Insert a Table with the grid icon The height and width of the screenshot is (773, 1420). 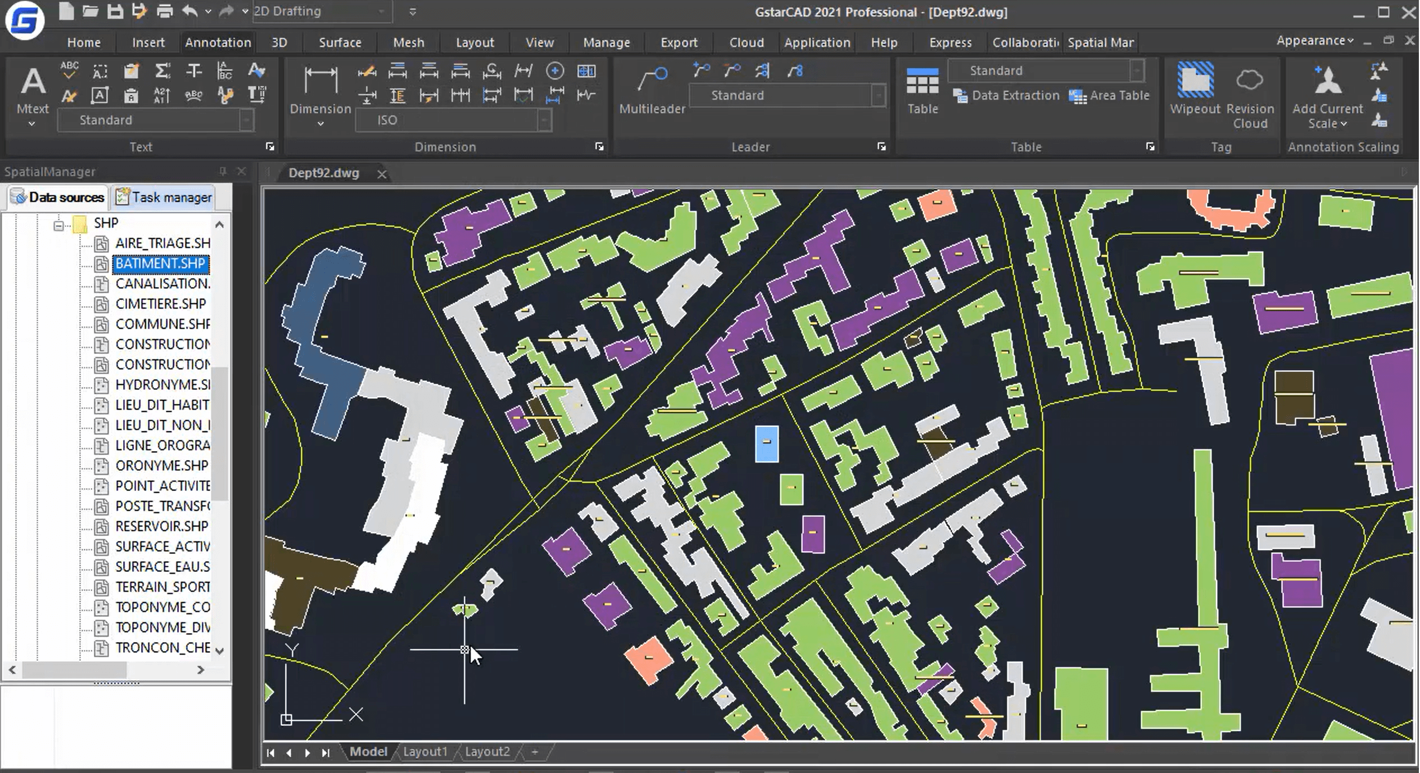pos(922,90)
